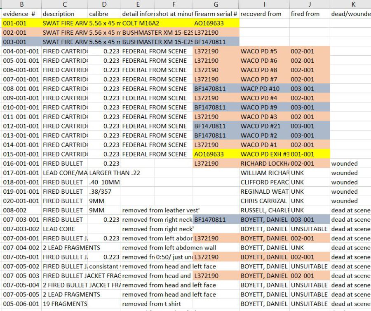371x311 pixels.
Task: Select the 'firearm serial #' header cell
Action: [x=216, y=14]
